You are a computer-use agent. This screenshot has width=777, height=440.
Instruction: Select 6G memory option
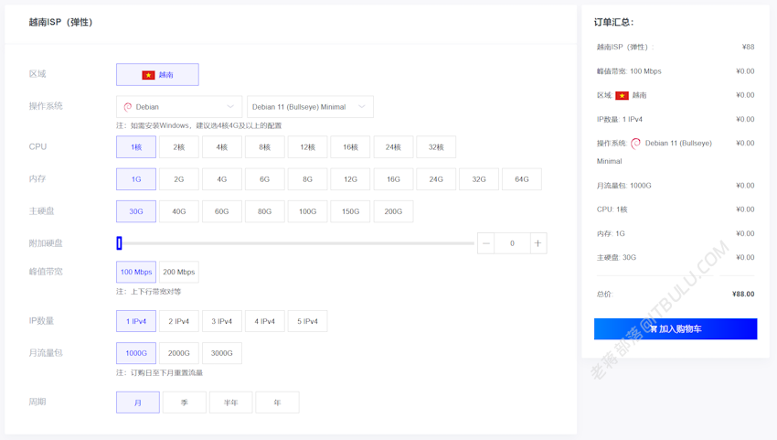pos(264,179)
